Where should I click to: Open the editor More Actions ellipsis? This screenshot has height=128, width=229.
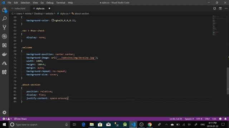pos(226,9)
